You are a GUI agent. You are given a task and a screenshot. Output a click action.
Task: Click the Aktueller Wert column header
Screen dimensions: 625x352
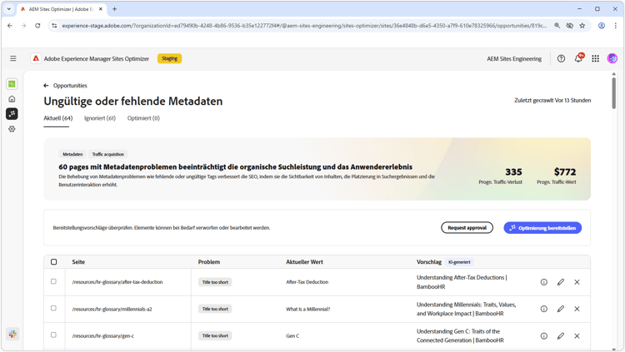[x=304, y=262]
